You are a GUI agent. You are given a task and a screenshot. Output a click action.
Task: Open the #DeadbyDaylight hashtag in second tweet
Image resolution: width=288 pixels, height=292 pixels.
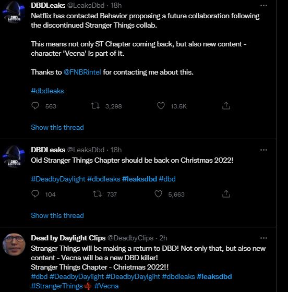coord(58,179)
